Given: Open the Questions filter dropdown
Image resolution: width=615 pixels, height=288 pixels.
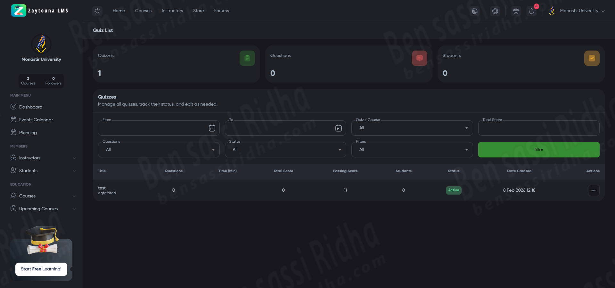Looking at the screenshot, I should coord(159,150).
